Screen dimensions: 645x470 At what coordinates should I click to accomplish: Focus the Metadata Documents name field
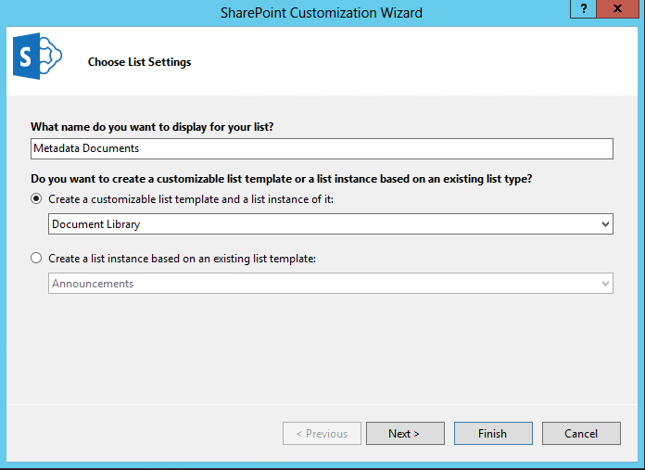click(321, 148)
